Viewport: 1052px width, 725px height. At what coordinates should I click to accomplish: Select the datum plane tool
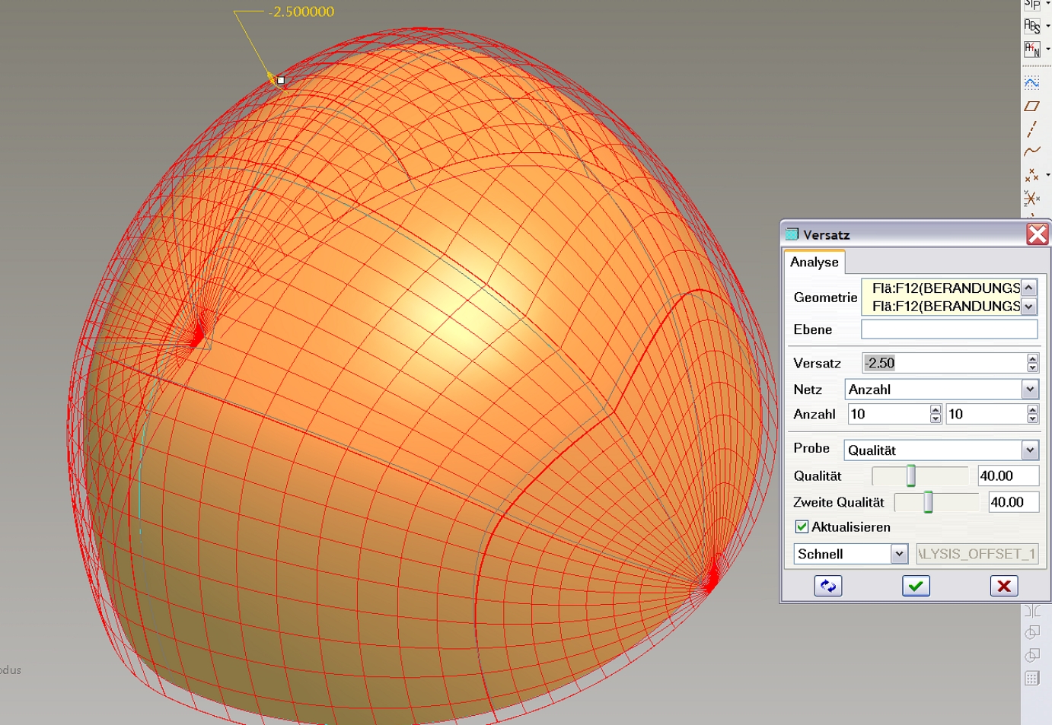coord(1031,106)
